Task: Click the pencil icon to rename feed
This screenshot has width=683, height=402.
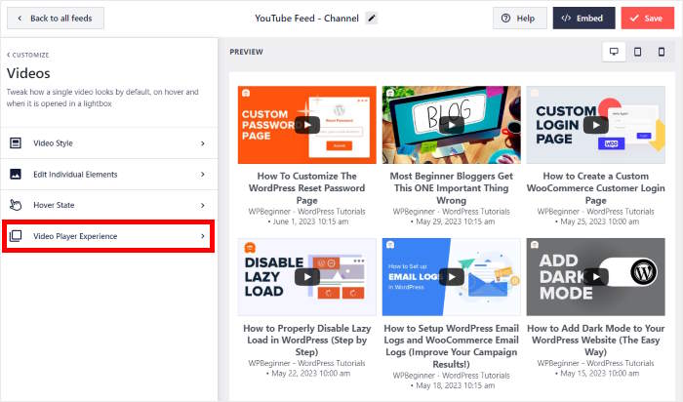Action: tap(371, 19)
